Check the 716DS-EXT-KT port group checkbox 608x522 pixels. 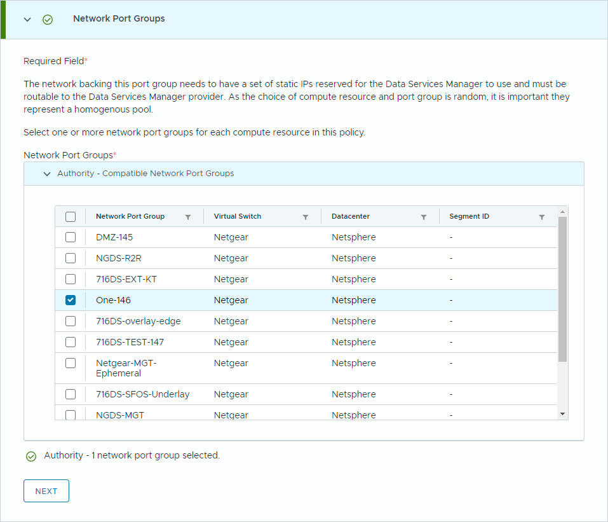pyautogui.click(x=71, y=279)
